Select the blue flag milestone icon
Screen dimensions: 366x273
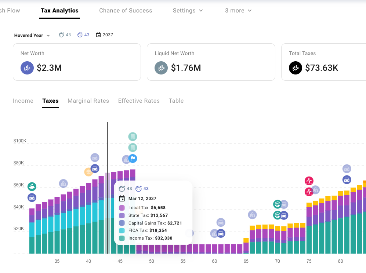132,159
